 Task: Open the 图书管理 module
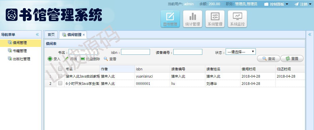[x=170, y=19]
